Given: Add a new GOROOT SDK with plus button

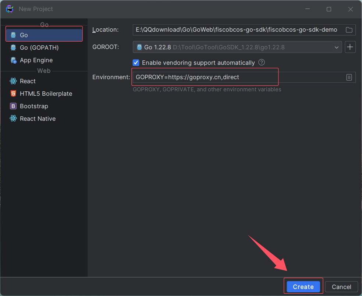Looking at the screenshot, I should click(350, 47).
